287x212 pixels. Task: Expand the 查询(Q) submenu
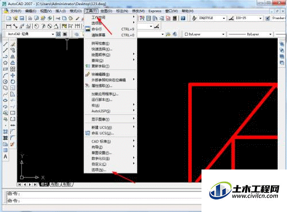(111, 60)
